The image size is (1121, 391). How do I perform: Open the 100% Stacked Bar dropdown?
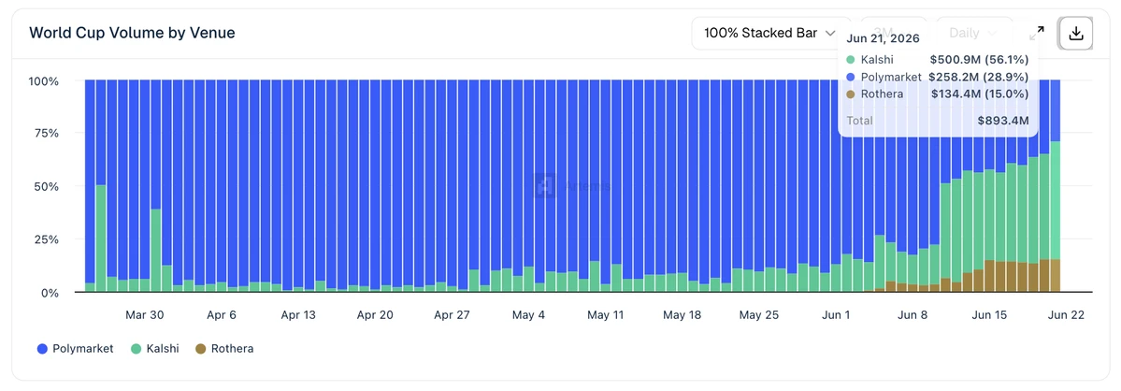click(x=770, y=33)
